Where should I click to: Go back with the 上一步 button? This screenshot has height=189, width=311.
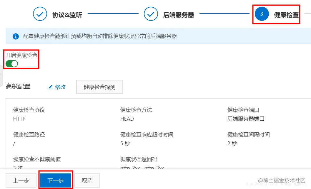(x=21, y=180)
